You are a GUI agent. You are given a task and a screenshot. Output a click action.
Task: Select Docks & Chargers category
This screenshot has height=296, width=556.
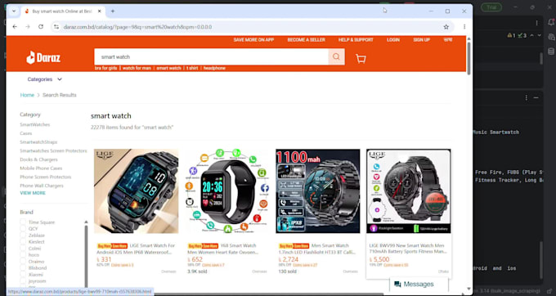click(x=38, y=159)
